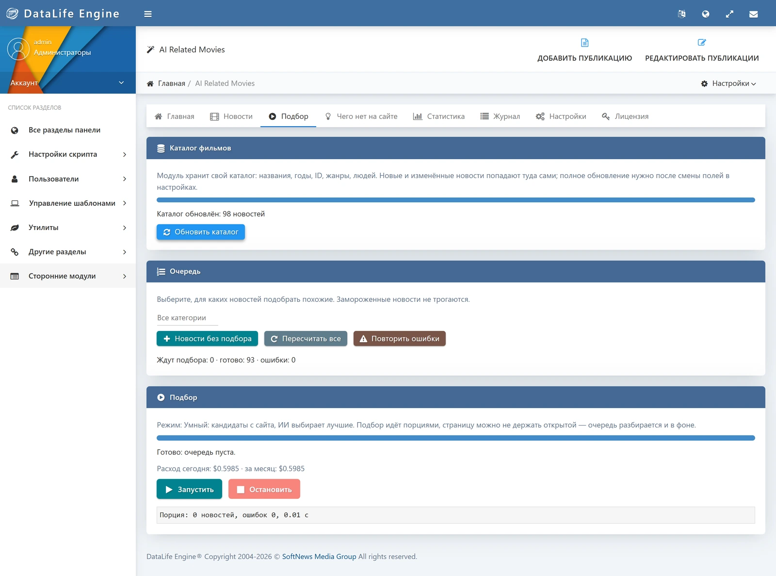Expand Управление шаблонами section
The height and width of the screenshot is (576, 776).
[68, 203]
